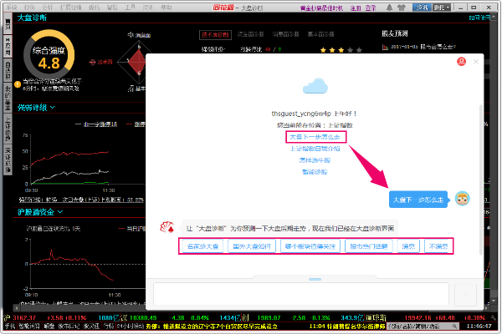
Task: Click the blue cloud icon in the dialog
Action: pyautogui.click(x=315, y=86)
